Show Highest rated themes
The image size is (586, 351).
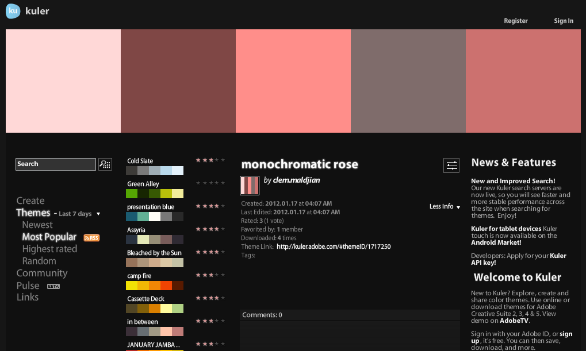click(x=49, y=249)
